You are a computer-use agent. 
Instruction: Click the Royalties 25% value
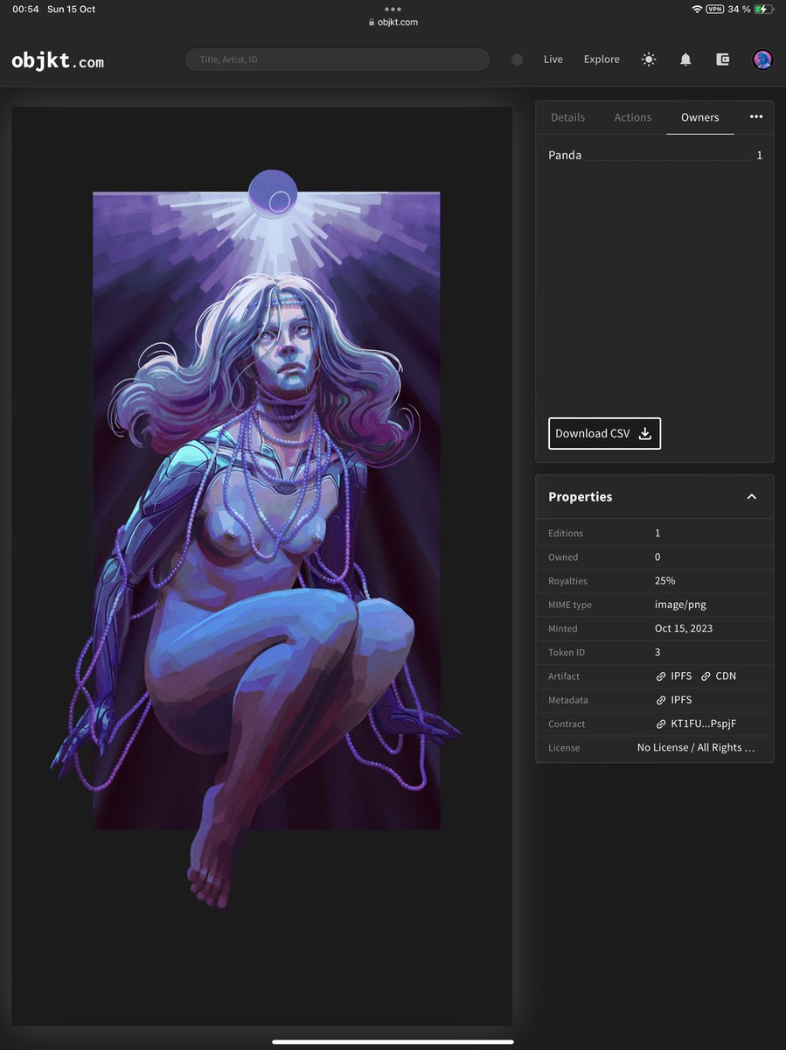pos(665,581)
